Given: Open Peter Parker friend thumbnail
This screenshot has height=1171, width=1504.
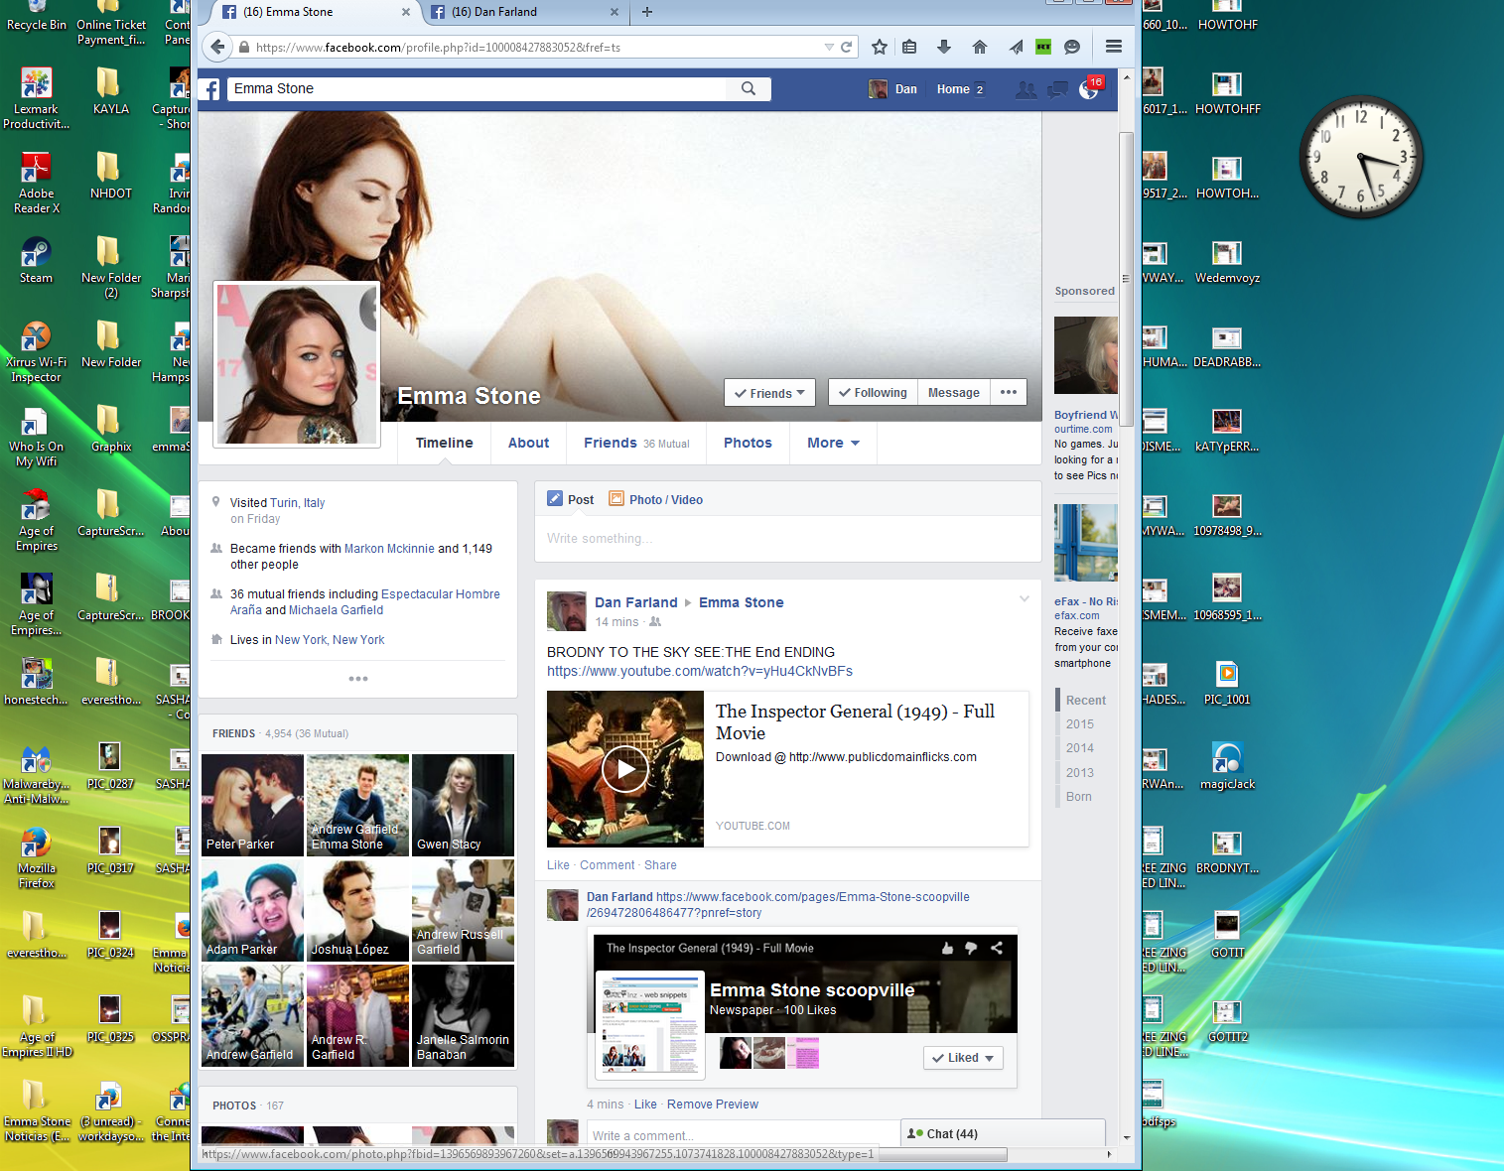Looking at the screenshot, I should (x=253, y=805).
